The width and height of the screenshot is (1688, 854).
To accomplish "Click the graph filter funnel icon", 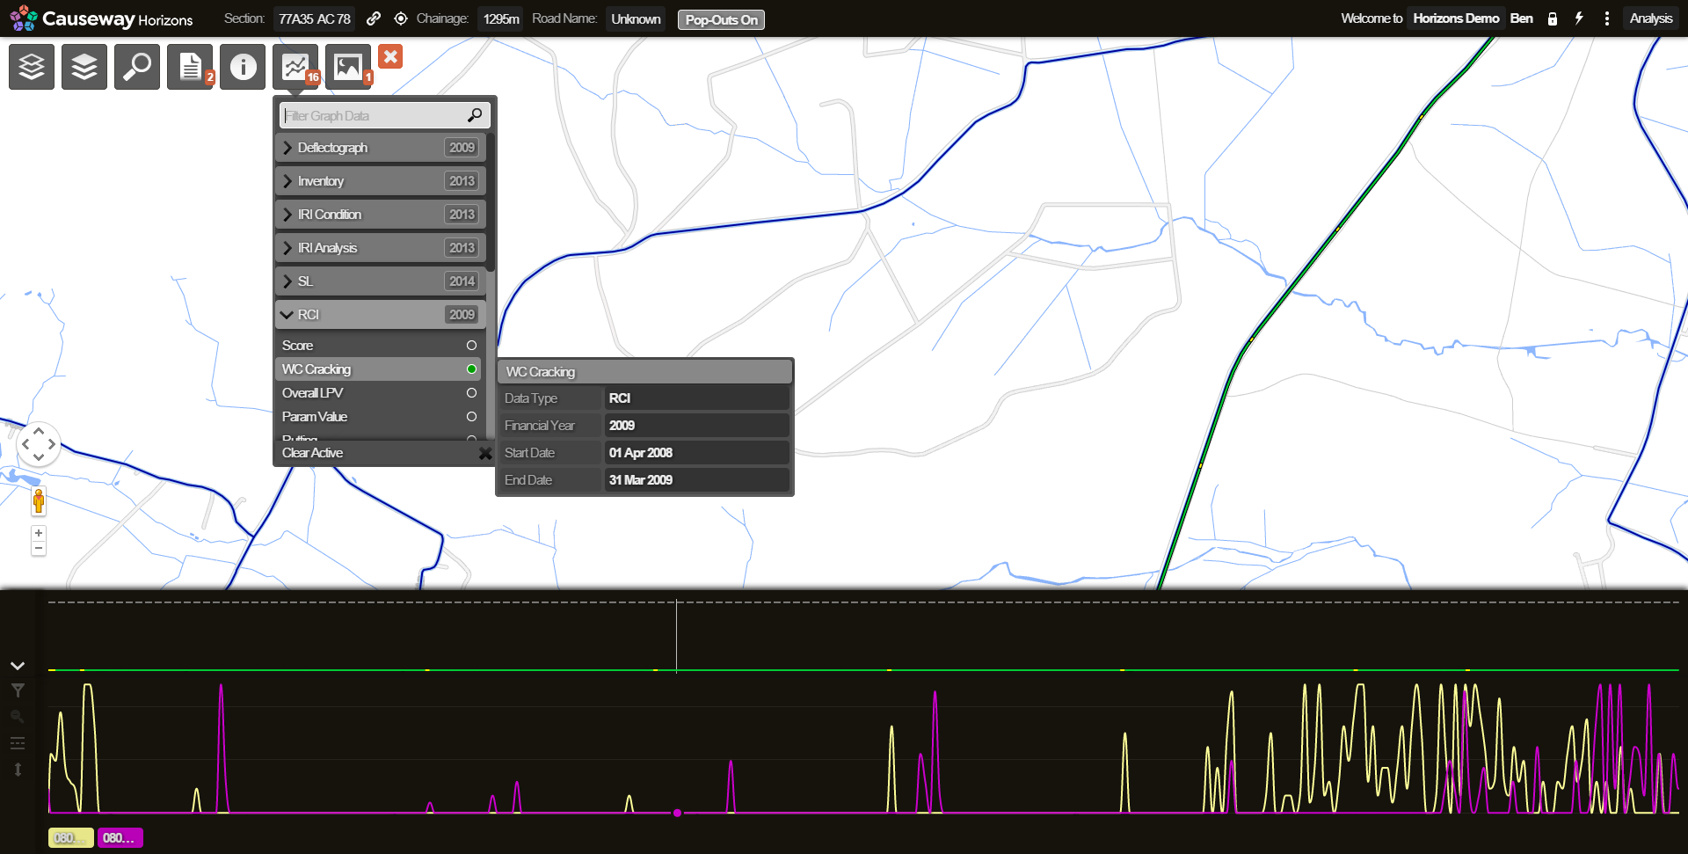I will pos(18,690).
